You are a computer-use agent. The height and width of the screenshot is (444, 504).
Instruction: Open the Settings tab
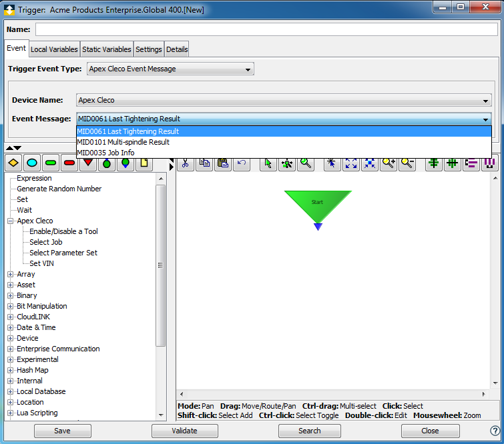tap(148, 49)
